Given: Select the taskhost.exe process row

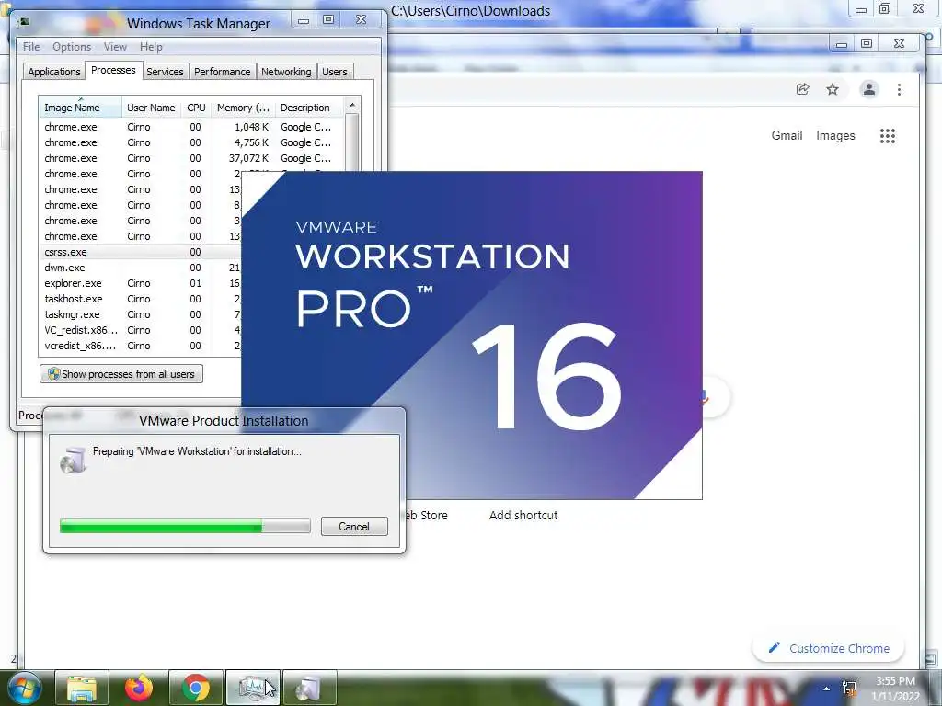Looking at the screenshot, I should click(x=140, y=299).
